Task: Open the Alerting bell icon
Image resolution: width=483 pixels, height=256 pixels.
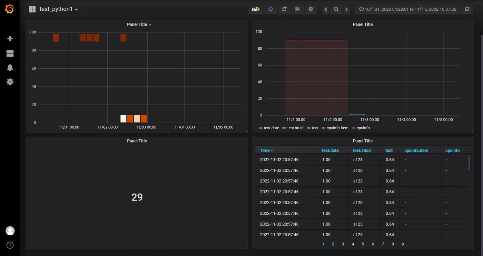Action: coord(10,68)
